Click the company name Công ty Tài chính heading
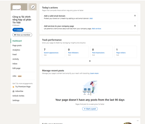The width and height of the screenshot is (145, 124). (22, 20)
